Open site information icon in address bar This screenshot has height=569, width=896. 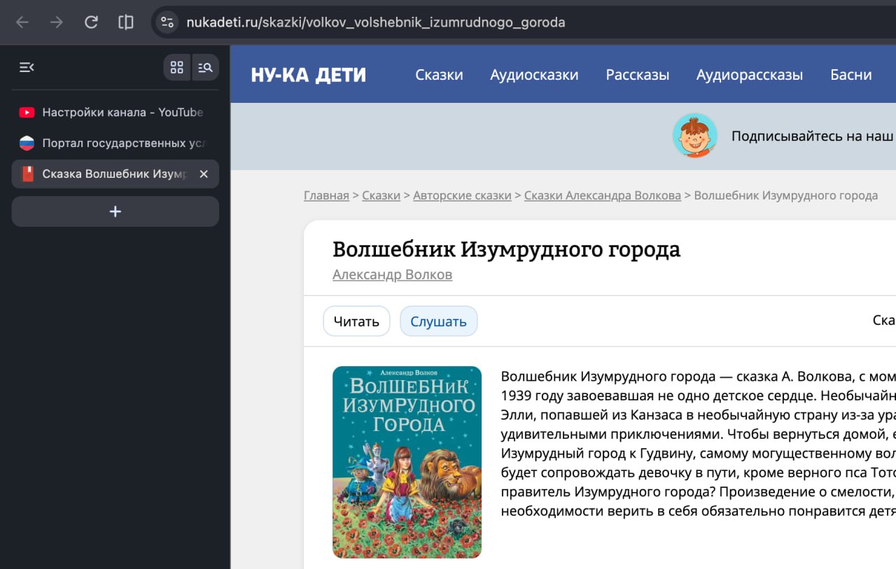(x=167, y=22)
